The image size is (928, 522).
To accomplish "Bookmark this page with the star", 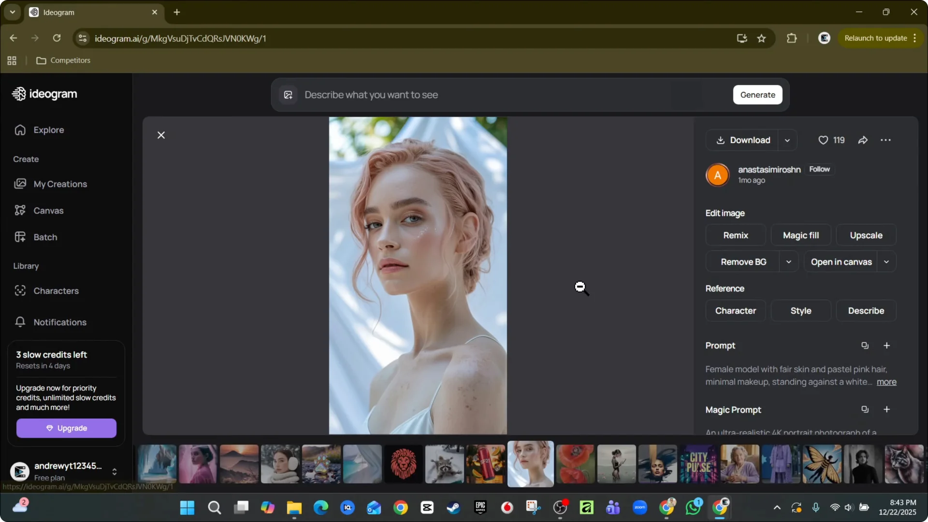I will tap(761, 38).
